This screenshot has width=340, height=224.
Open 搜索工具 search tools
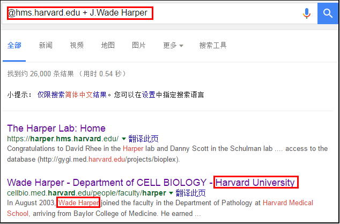[x=213, y=45]
